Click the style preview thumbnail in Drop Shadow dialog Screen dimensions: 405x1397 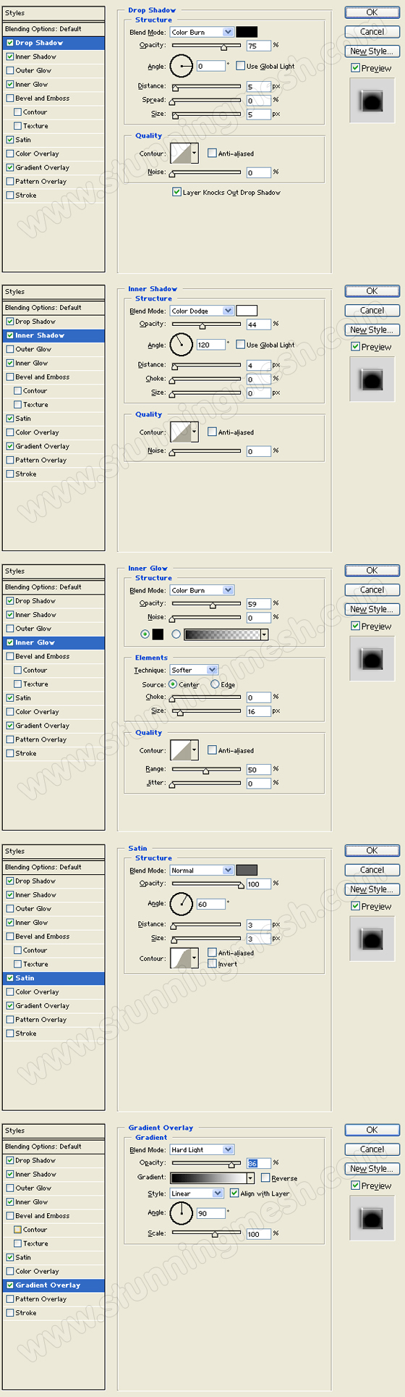372,100
